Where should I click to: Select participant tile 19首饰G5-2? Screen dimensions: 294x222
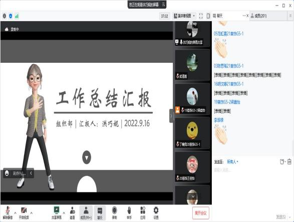[192, 99]
